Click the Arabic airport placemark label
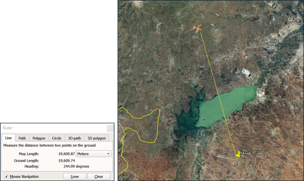The height and width of the screenshot is (181, 304). pyautogui.click(x=252, y=153)
